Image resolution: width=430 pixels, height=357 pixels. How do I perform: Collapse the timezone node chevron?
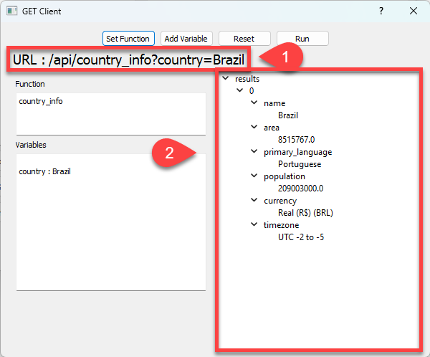coord(254,224)
